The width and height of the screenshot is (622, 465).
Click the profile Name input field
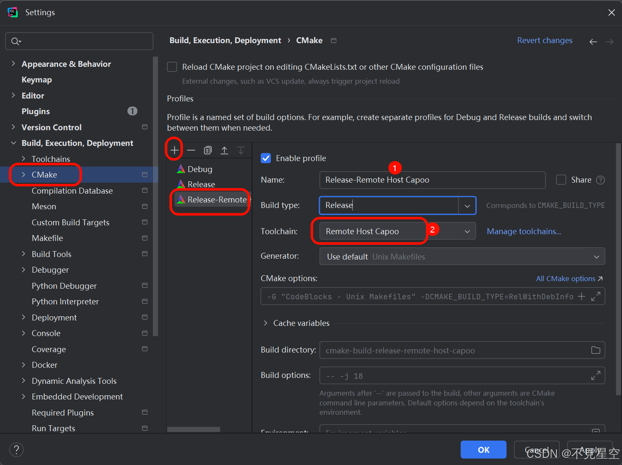pyautogui.click(x=432, y=180)
